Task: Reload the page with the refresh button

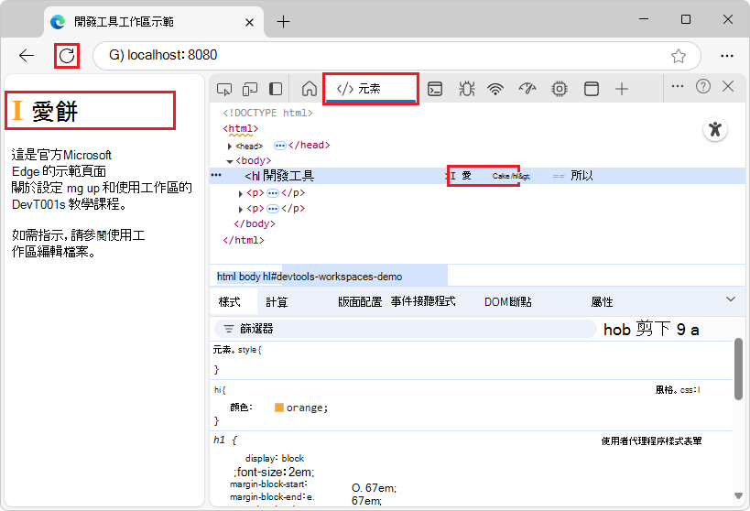Action: coord(67,56)
